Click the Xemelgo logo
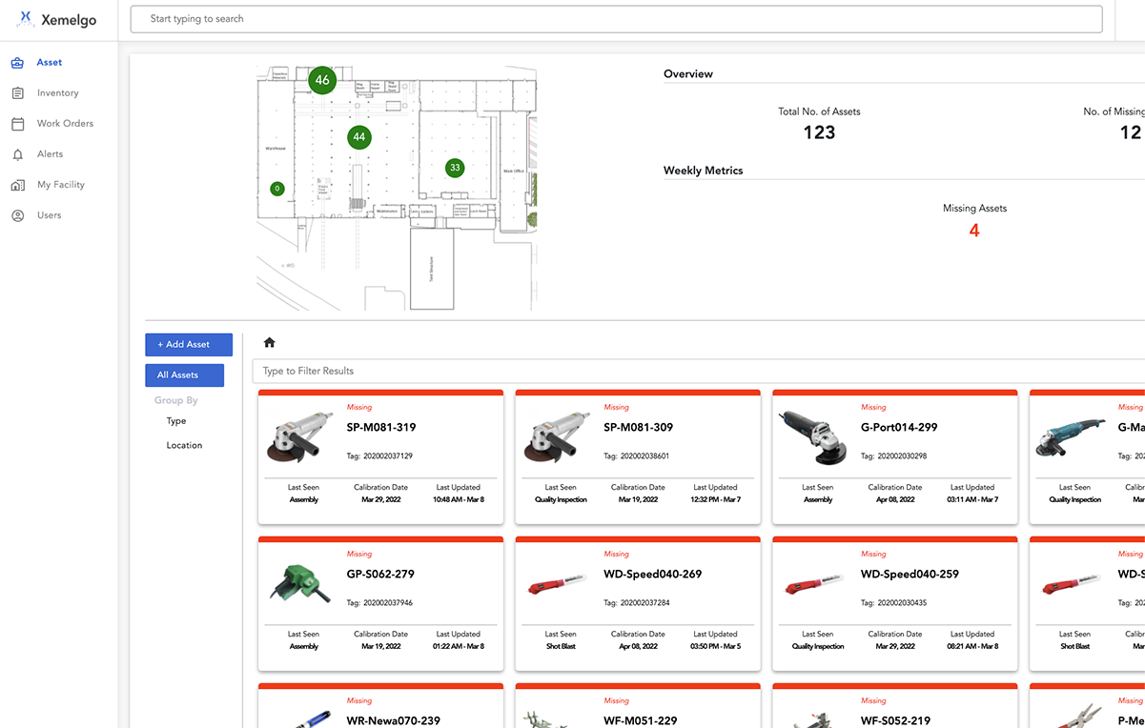Viewport: 1145px width, 728px height. tap(57, 20)
